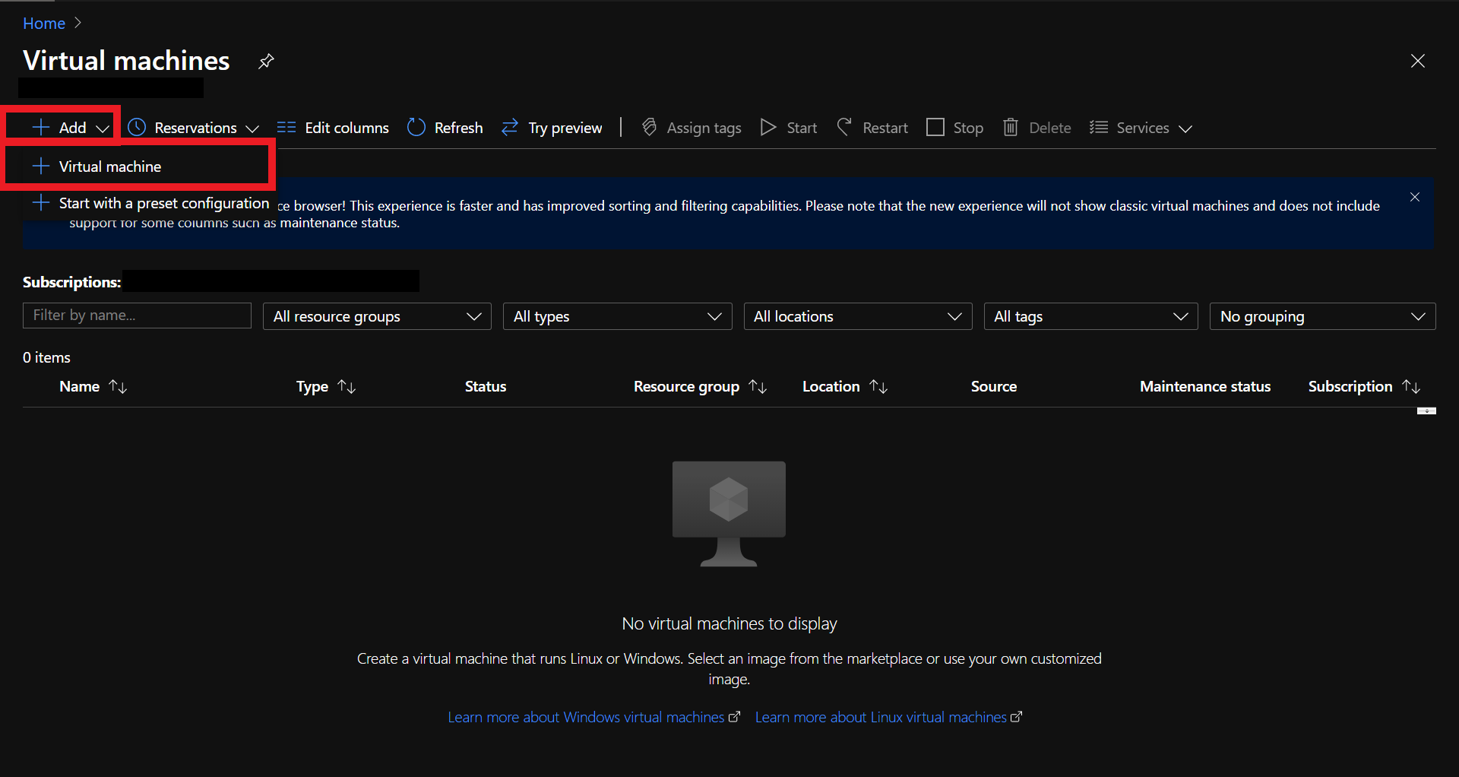Click Stop in the toolbar

point(955,127)
